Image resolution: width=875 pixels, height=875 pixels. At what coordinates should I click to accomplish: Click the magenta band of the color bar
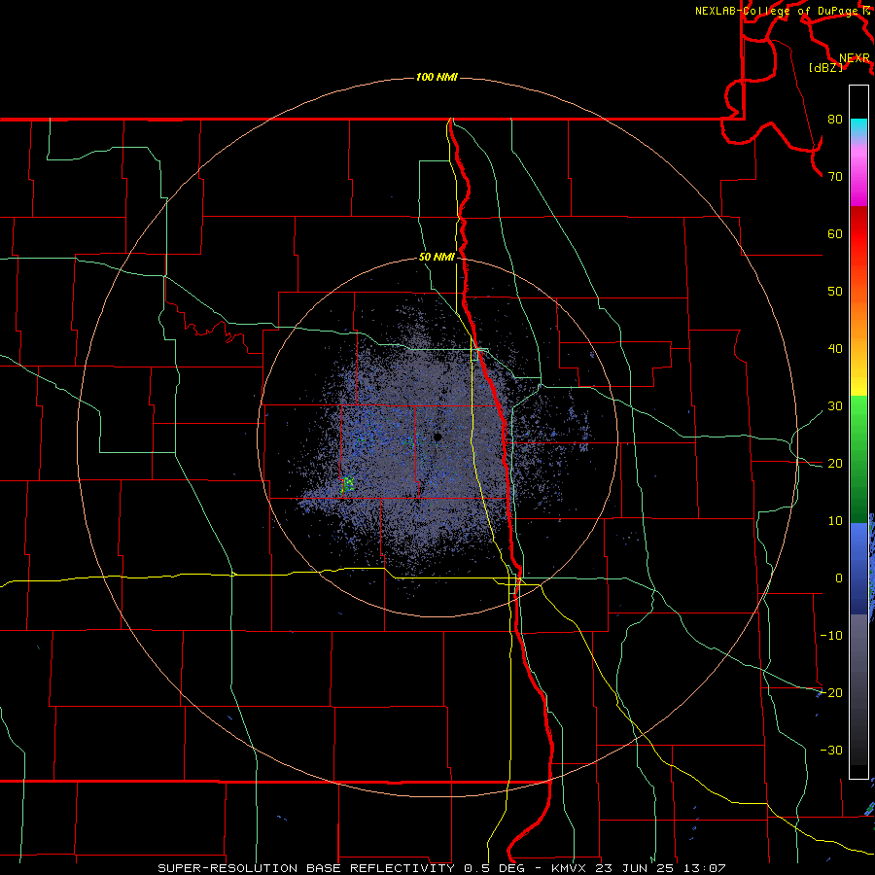858,184
